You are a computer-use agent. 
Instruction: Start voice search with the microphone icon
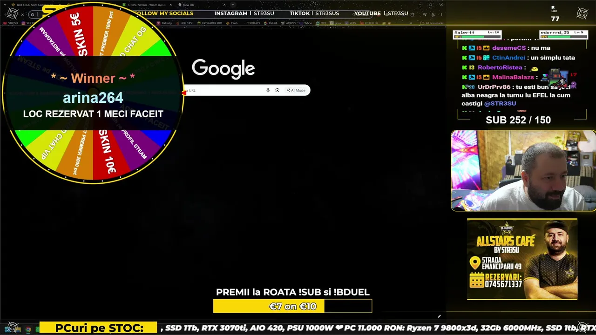click(268, 90)
